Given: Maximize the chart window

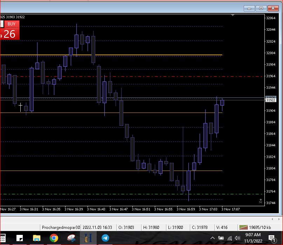Looking at the screenshot, I should [x=261, y=8].
